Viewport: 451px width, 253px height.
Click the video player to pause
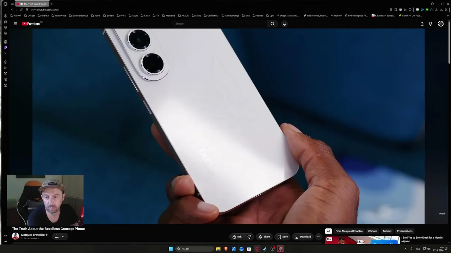[228, 126]
